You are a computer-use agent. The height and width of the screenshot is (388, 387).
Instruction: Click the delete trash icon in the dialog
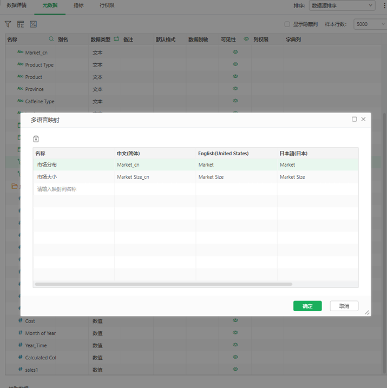36,139
